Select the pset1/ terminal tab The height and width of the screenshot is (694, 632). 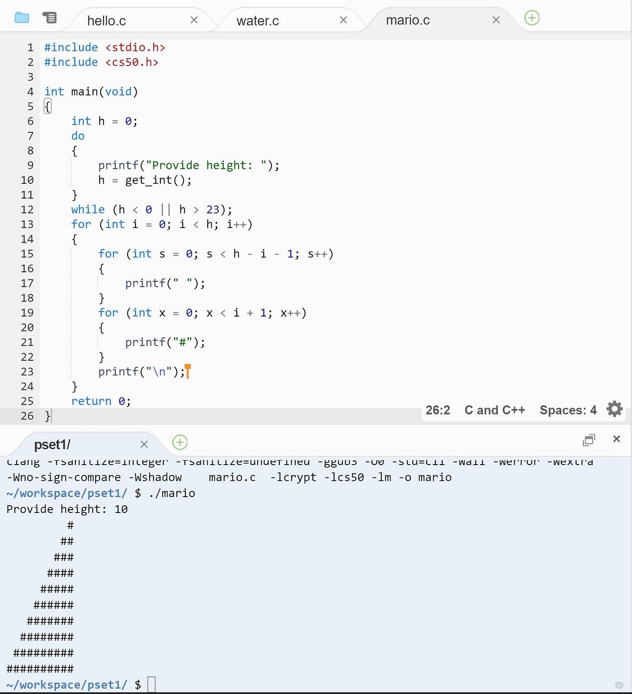(52, 445)
